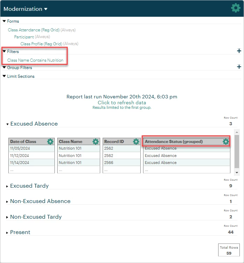Open Date of Class column settings gear
Screen dimensions: 244x263
50,142
